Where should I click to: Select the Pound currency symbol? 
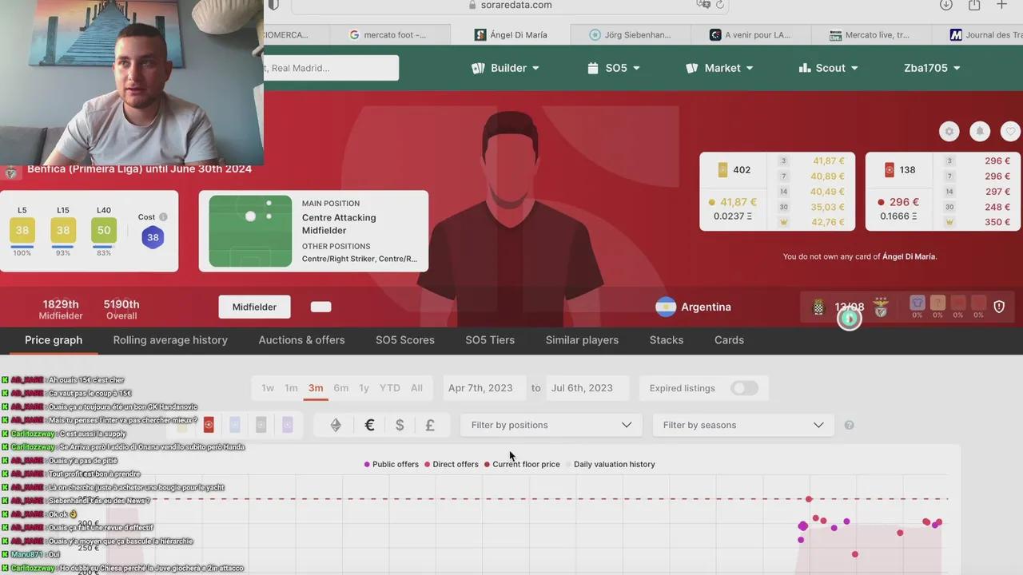tap(430, 425)
